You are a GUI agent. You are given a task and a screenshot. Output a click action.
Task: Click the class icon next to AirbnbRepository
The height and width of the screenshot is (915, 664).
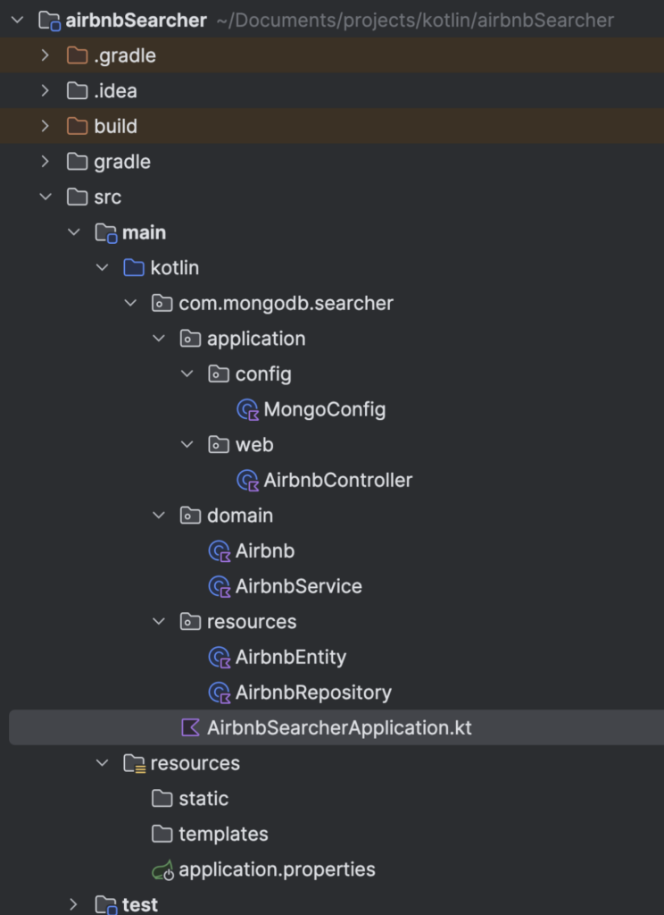click(x=219, y=693)
